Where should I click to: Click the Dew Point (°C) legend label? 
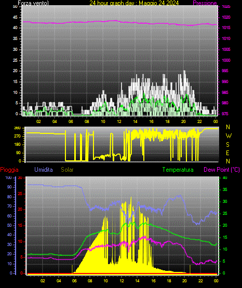(222, 170)
